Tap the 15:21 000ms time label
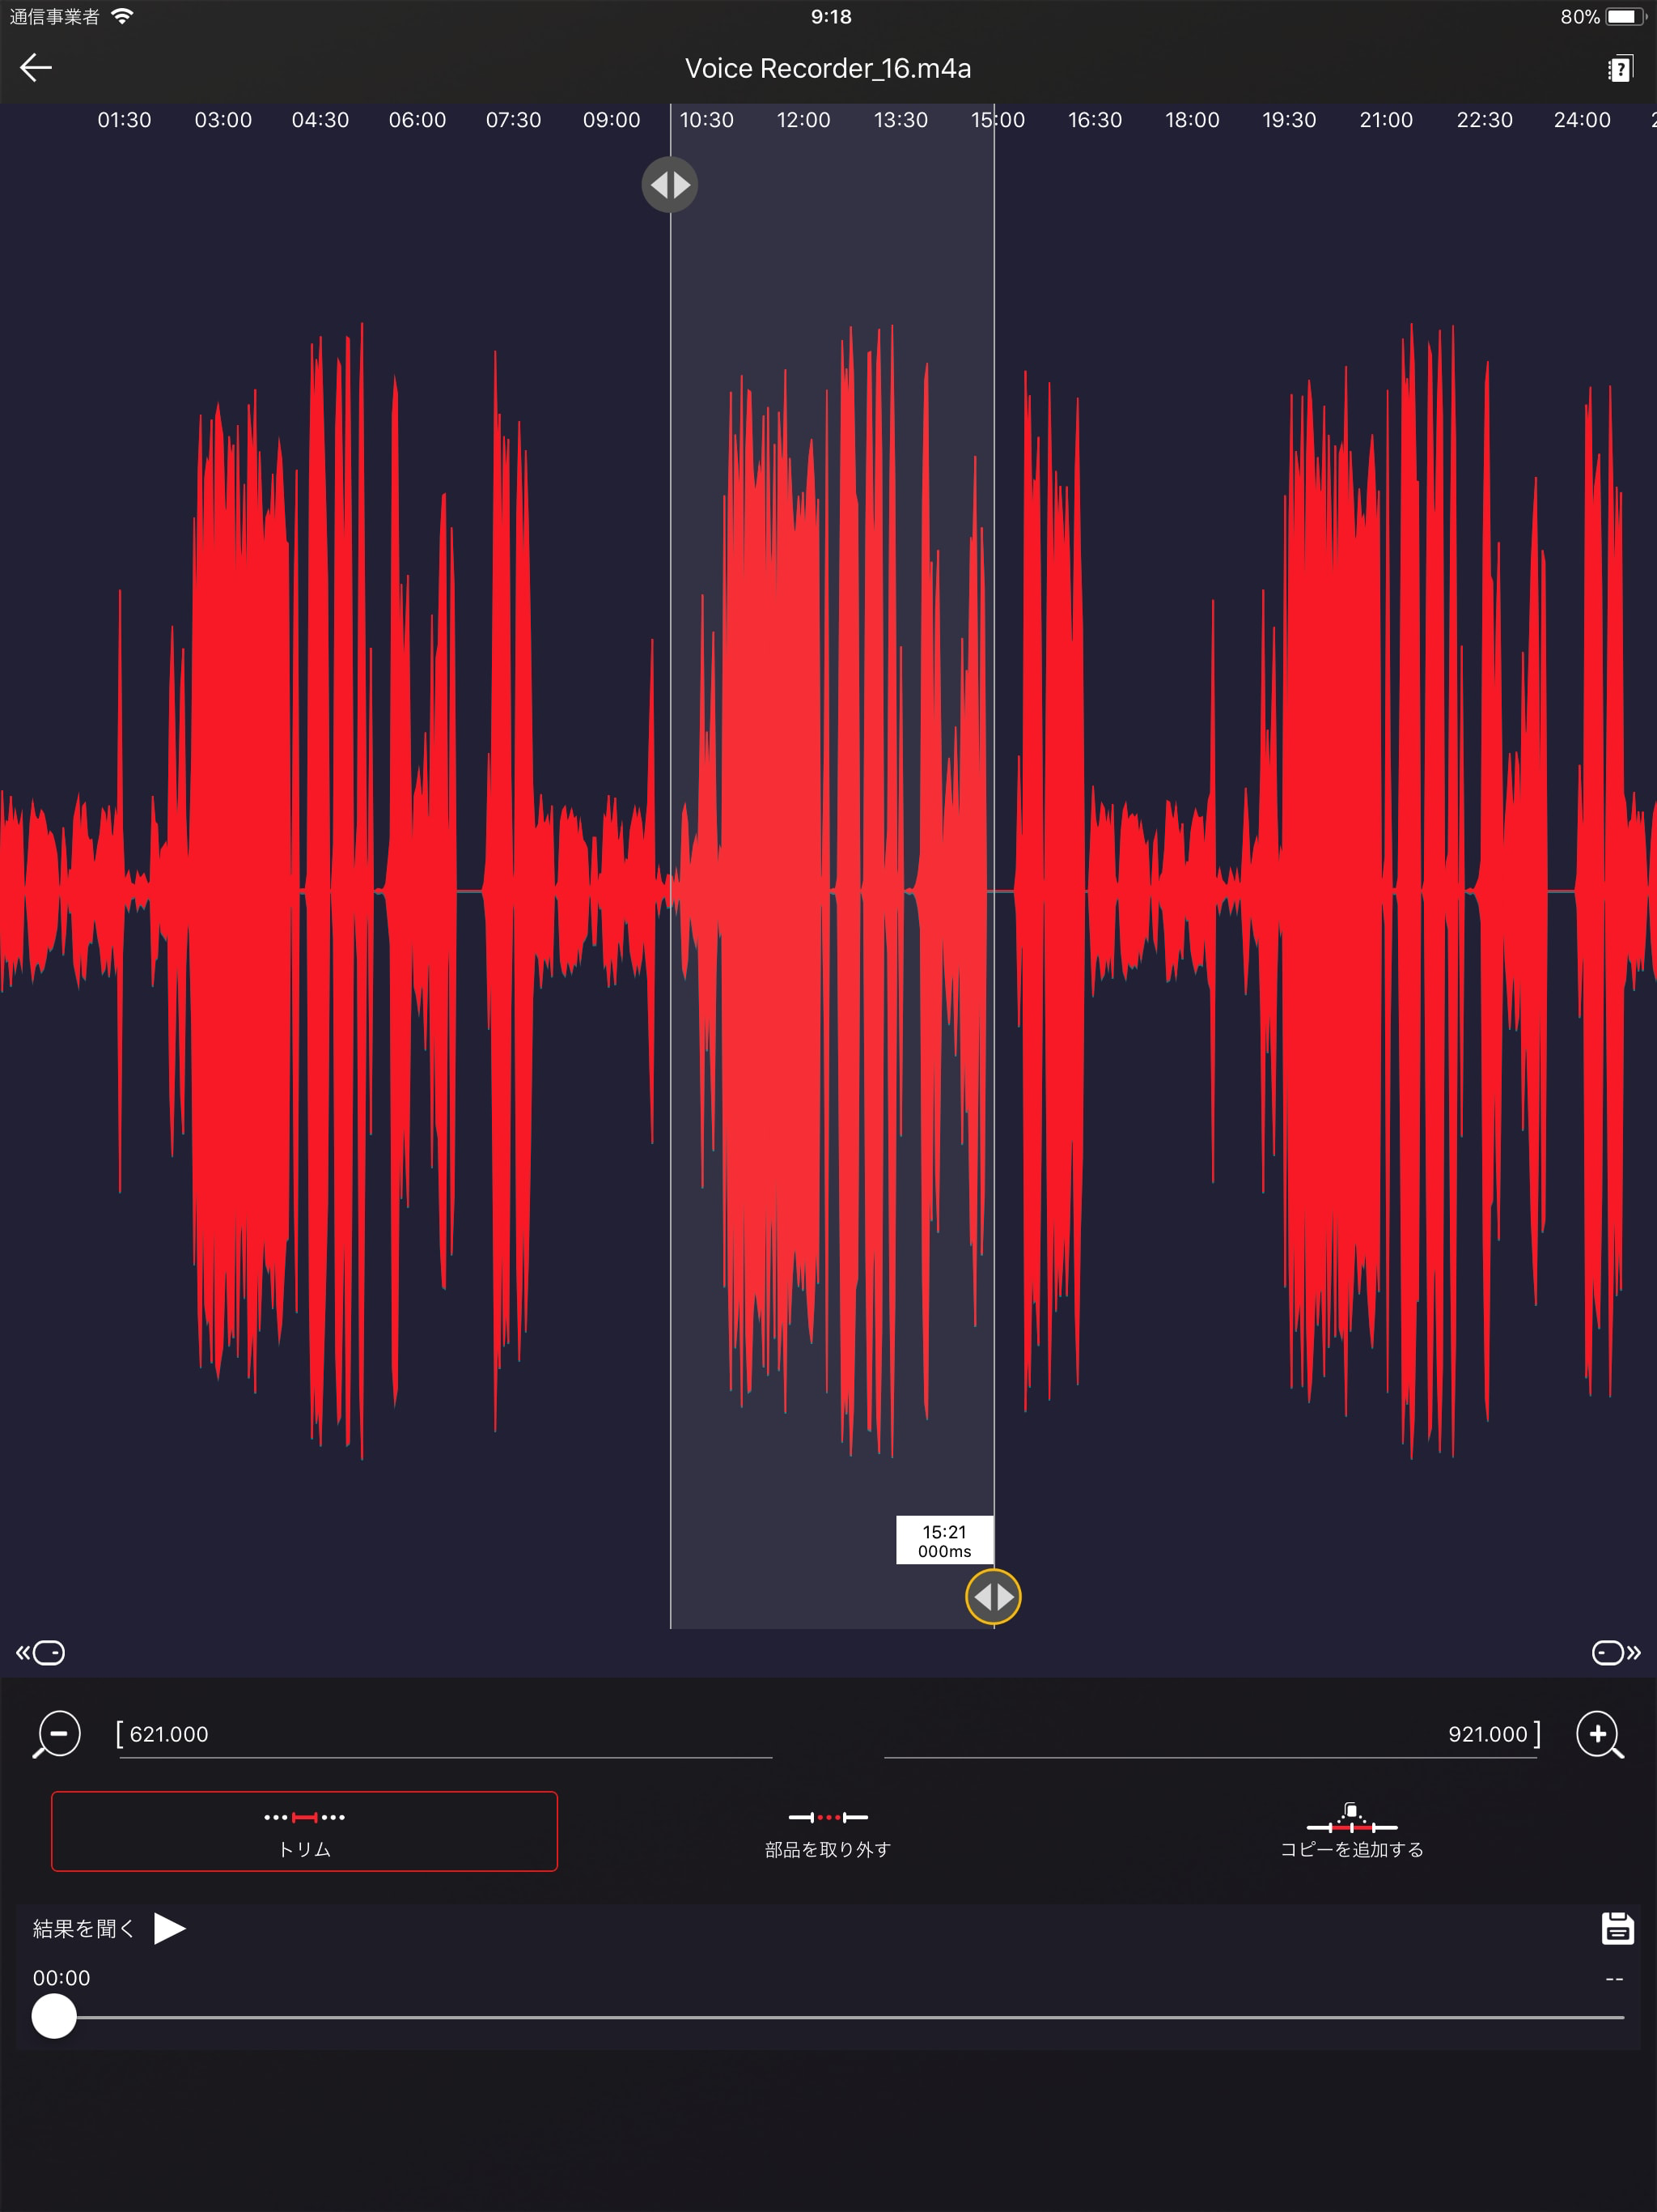 click(x=944, y=1541)
